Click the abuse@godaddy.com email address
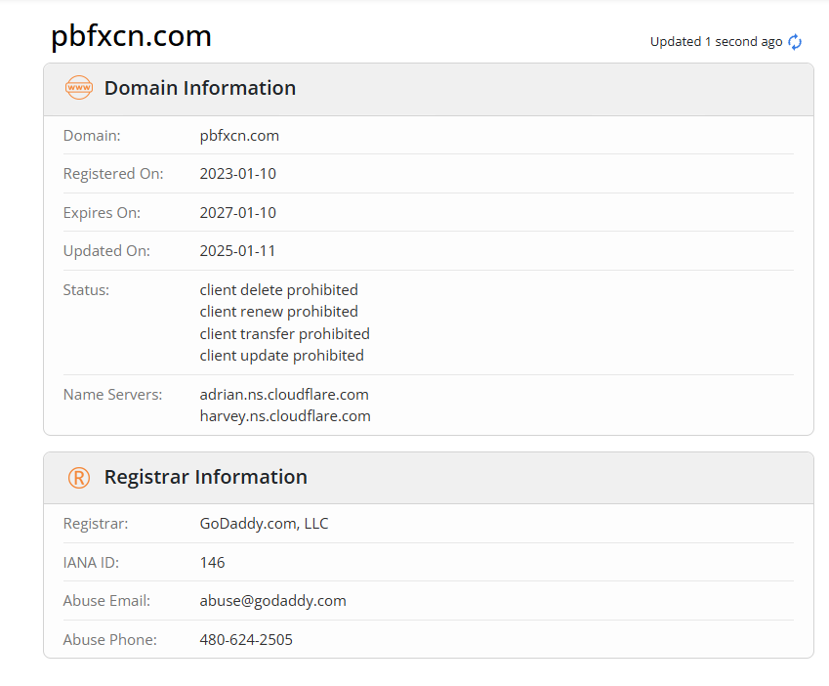Viewport: 829px width, 686px height. (272, 601)
